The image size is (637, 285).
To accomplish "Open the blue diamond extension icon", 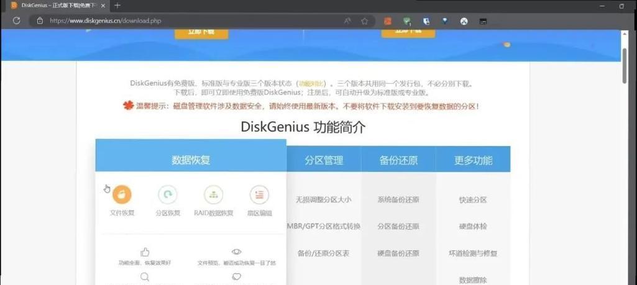I will coord(445,20).
